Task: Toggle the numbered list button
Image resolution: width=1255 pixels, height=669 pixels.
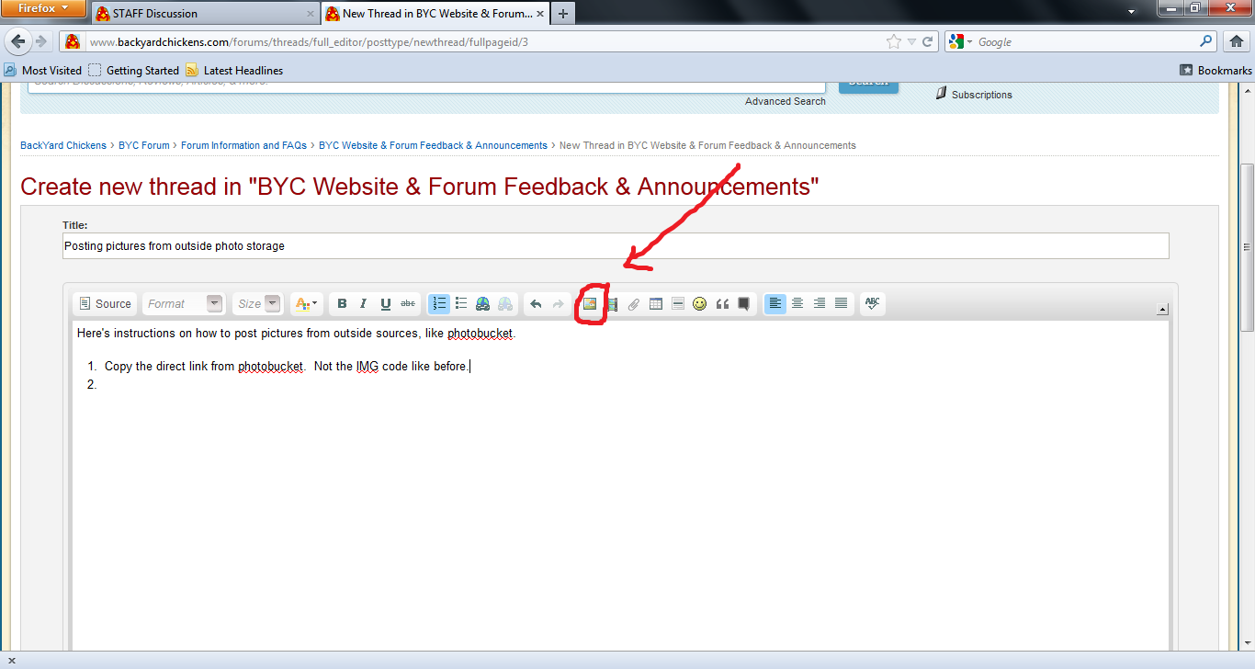Action: (x=439, y=304)
